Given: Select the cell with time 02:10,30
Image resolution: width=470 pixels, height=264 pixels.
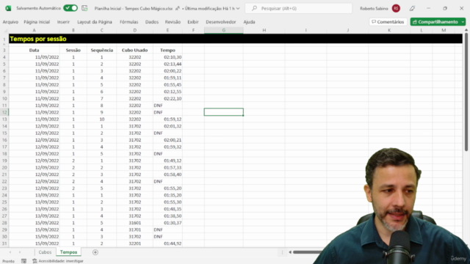Looking at the screenshot, I should (x=167, y=57).
